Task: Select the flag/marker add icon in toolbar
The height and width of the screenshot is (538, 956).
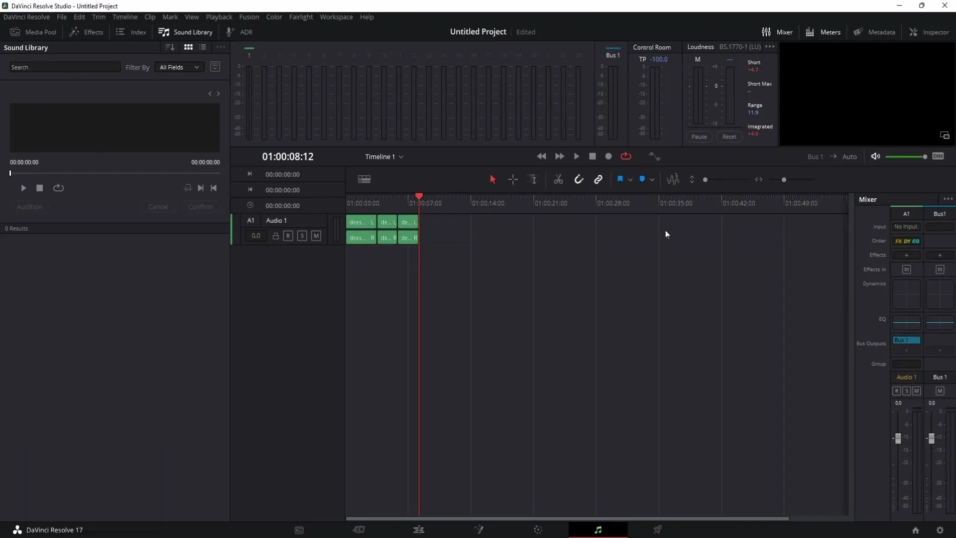Action: (620, 179)
